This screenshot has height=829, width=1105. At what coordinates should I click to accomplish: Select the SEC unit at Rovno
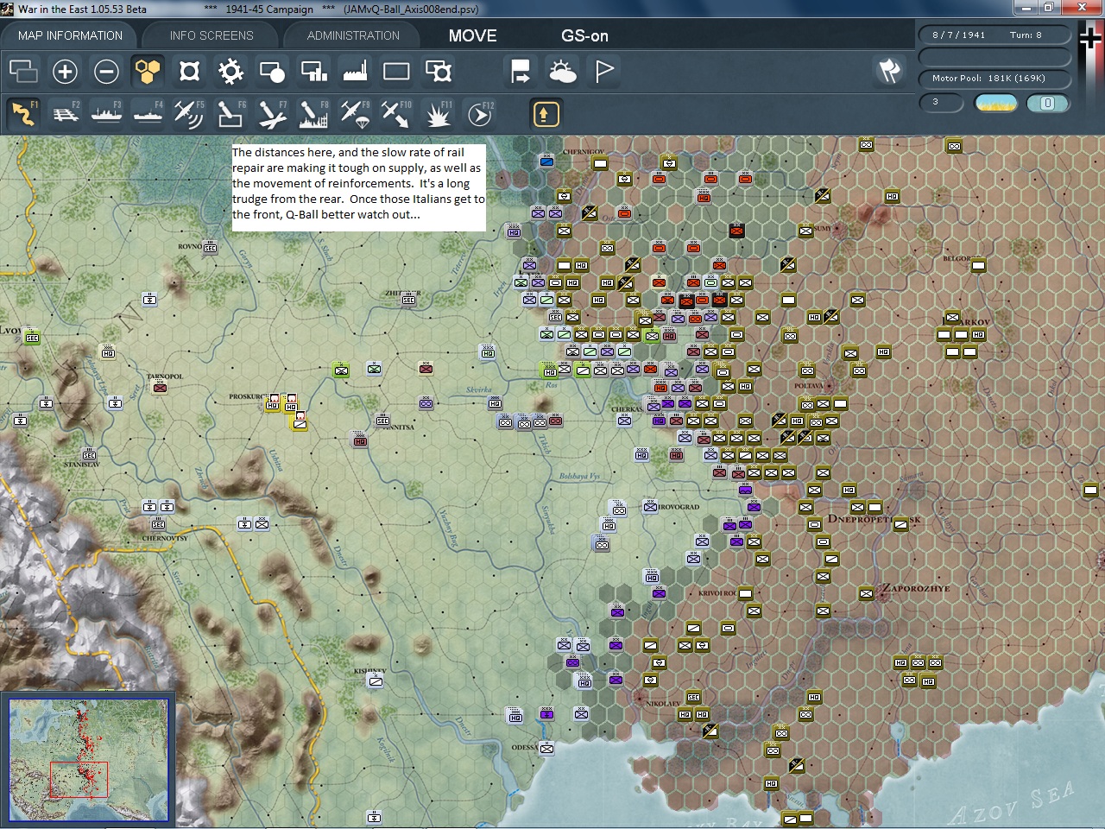point(210,247)
